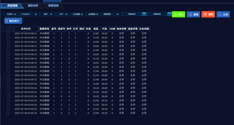Toggle the select-all checkbox in table header

point(8,29)
